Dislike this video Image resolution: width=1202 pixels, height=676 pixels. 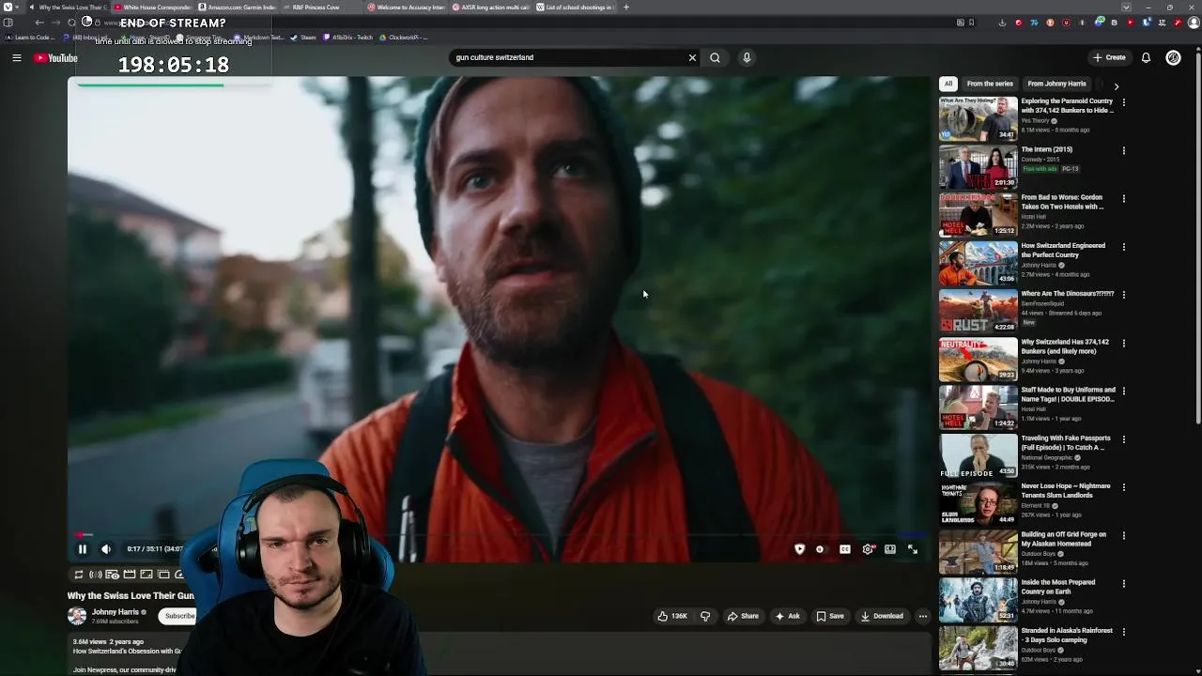pos(705,616)
